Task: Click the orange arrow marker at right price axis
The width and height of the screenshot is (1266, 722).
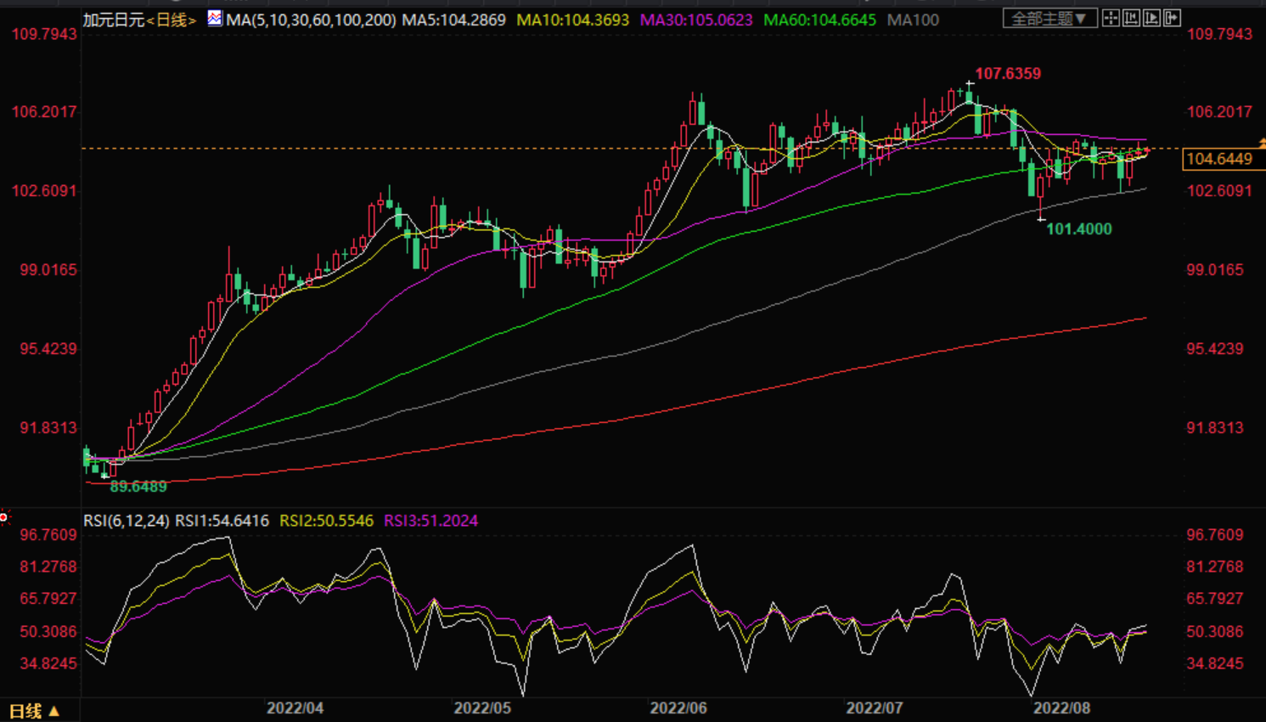Action: pyautogui.click(x=1262, y=143)
